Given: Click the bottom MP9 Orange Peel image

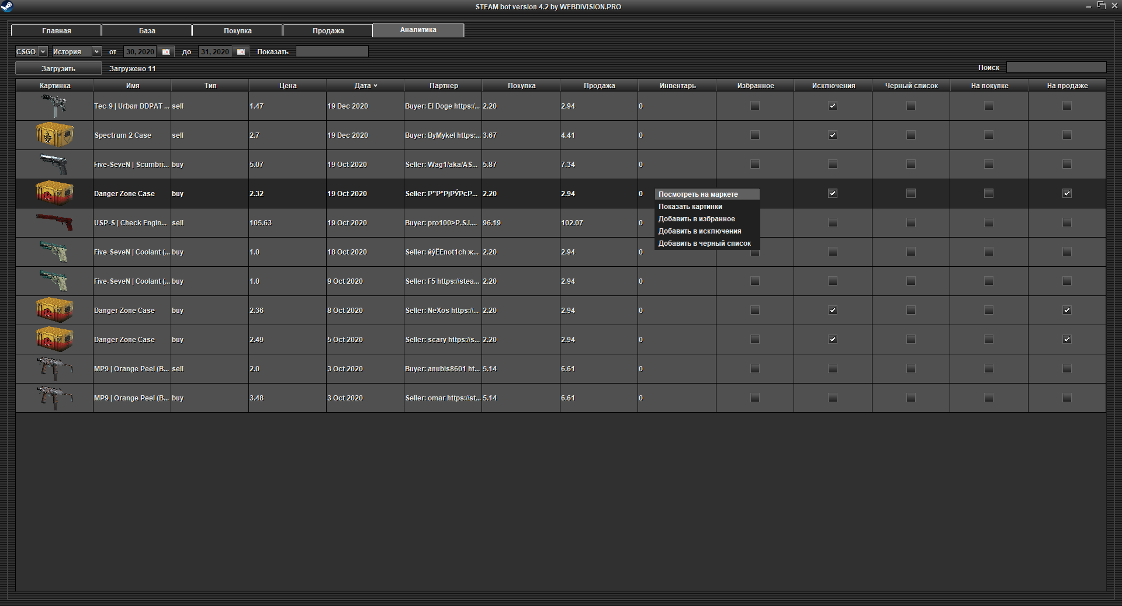Looking at the screenshot, I should point(55,398).
